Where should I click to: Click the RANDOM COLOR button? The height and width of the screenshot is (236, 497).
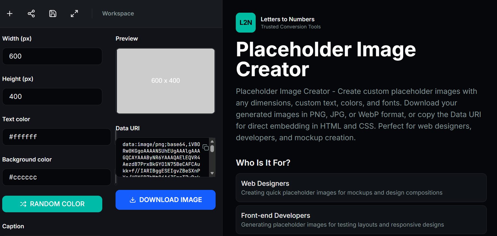(x=52, y=204)
